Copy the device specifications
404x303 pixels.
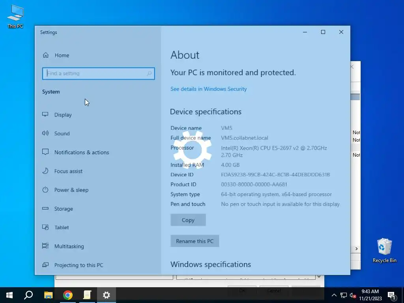[188, 220]
